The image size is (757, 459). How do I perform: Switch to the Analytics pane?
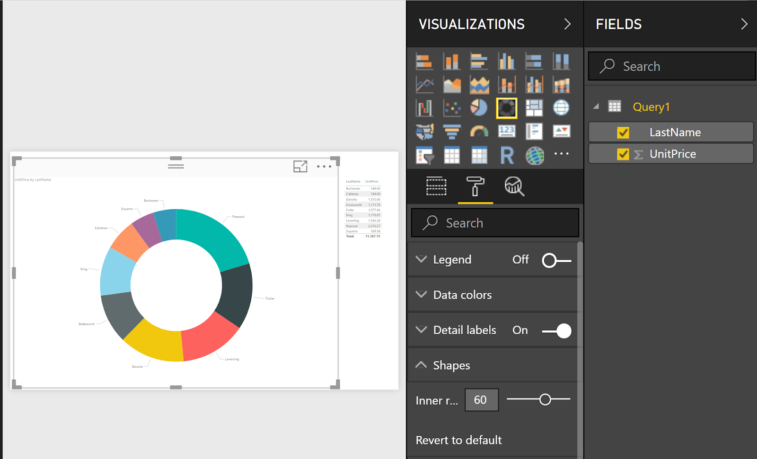click(514, 186)
